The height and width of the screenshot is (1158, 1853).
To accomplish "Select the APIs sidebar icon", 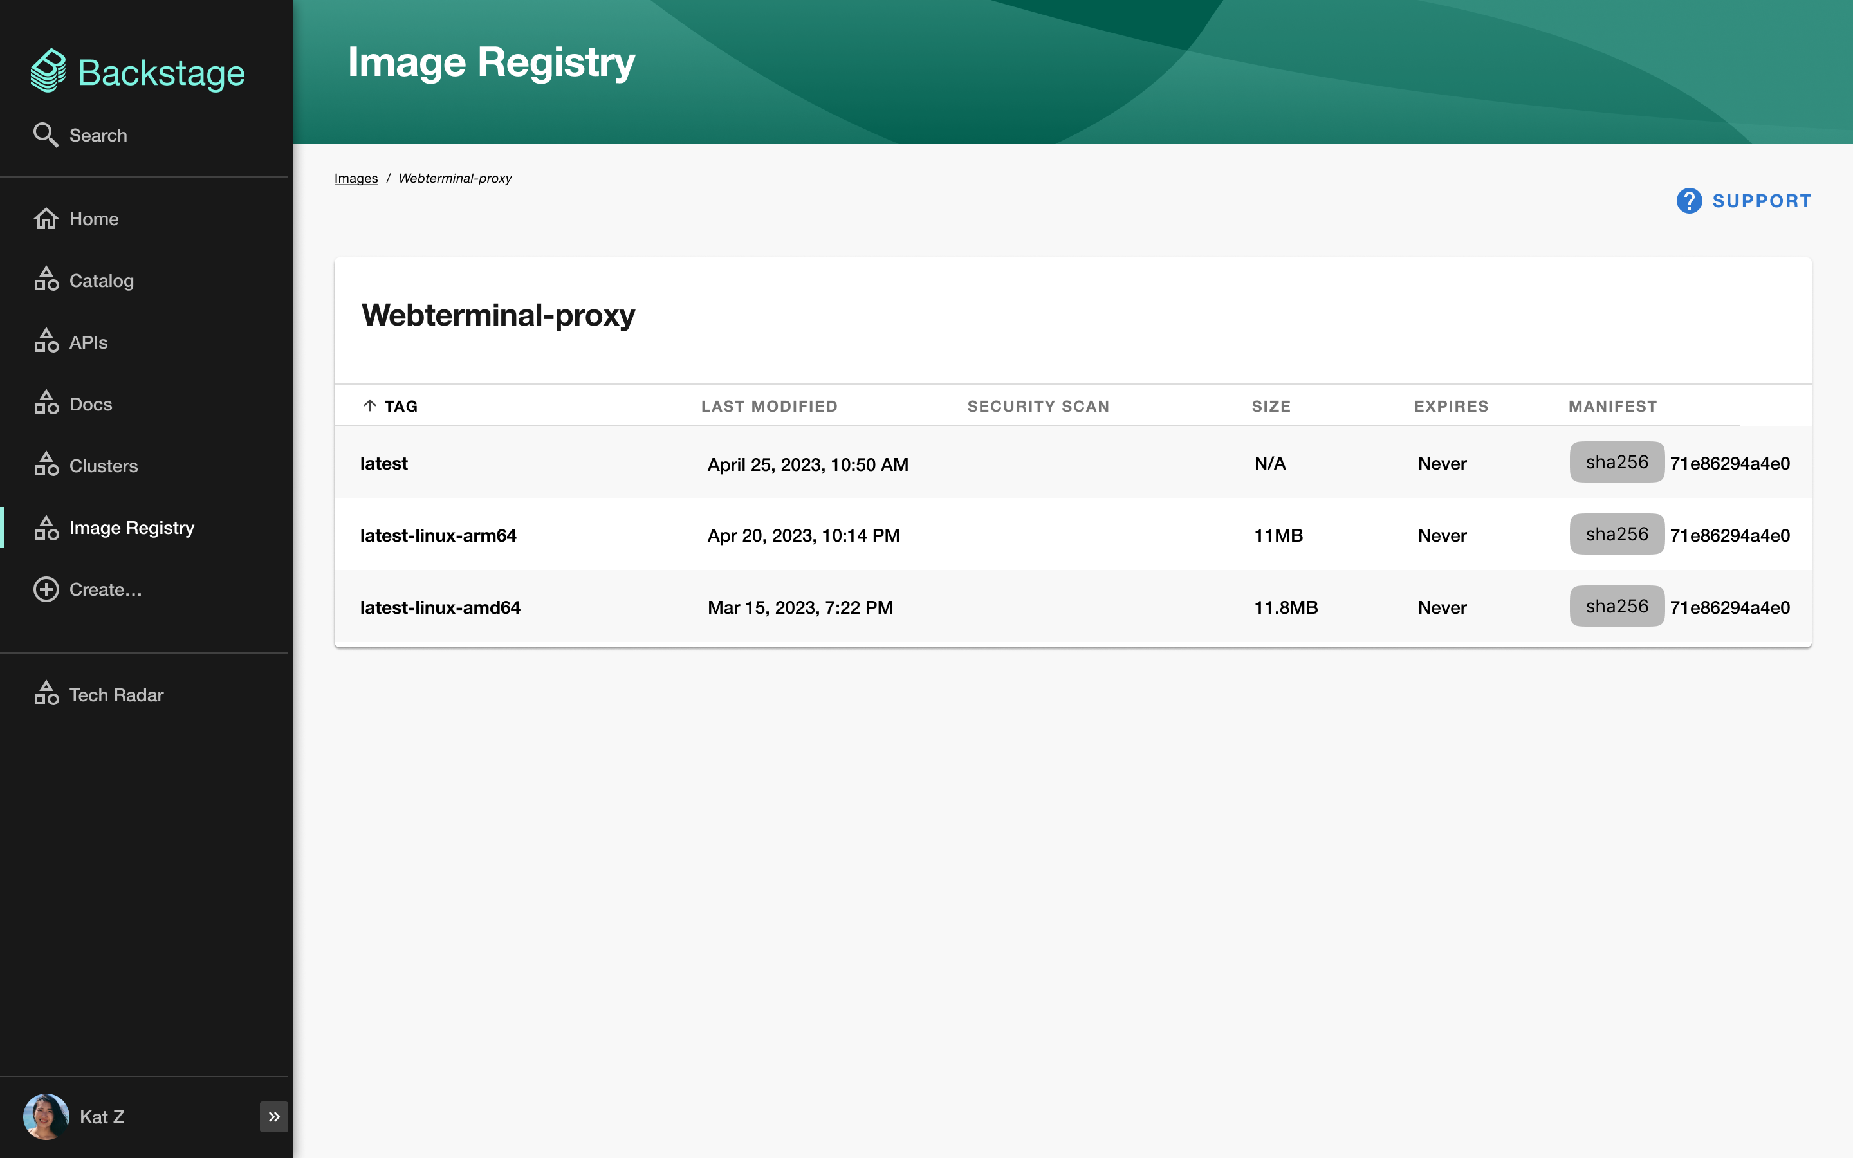I will 46,342.
